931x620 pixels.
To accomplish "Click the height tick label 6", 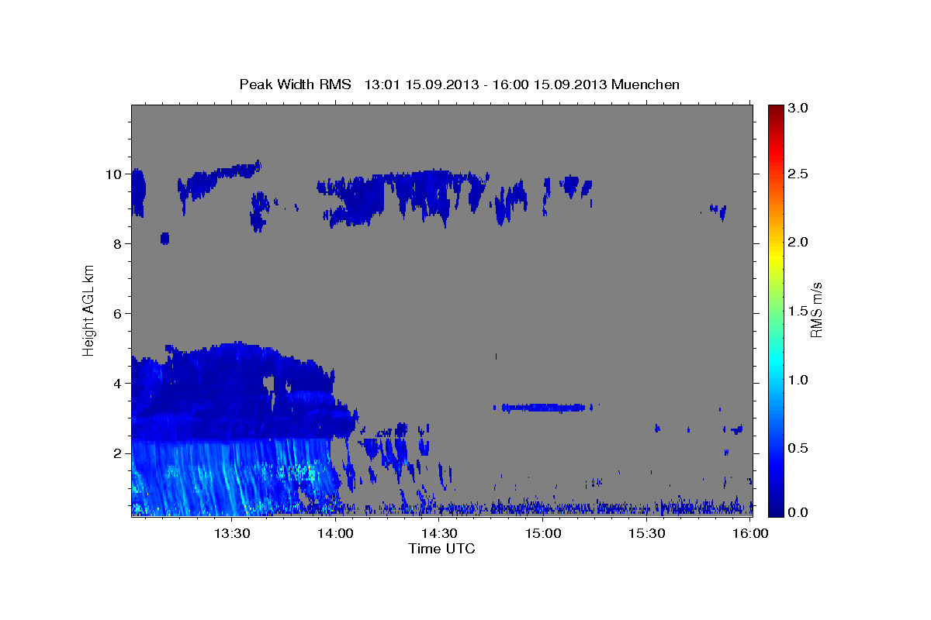I will click(117, 314).
